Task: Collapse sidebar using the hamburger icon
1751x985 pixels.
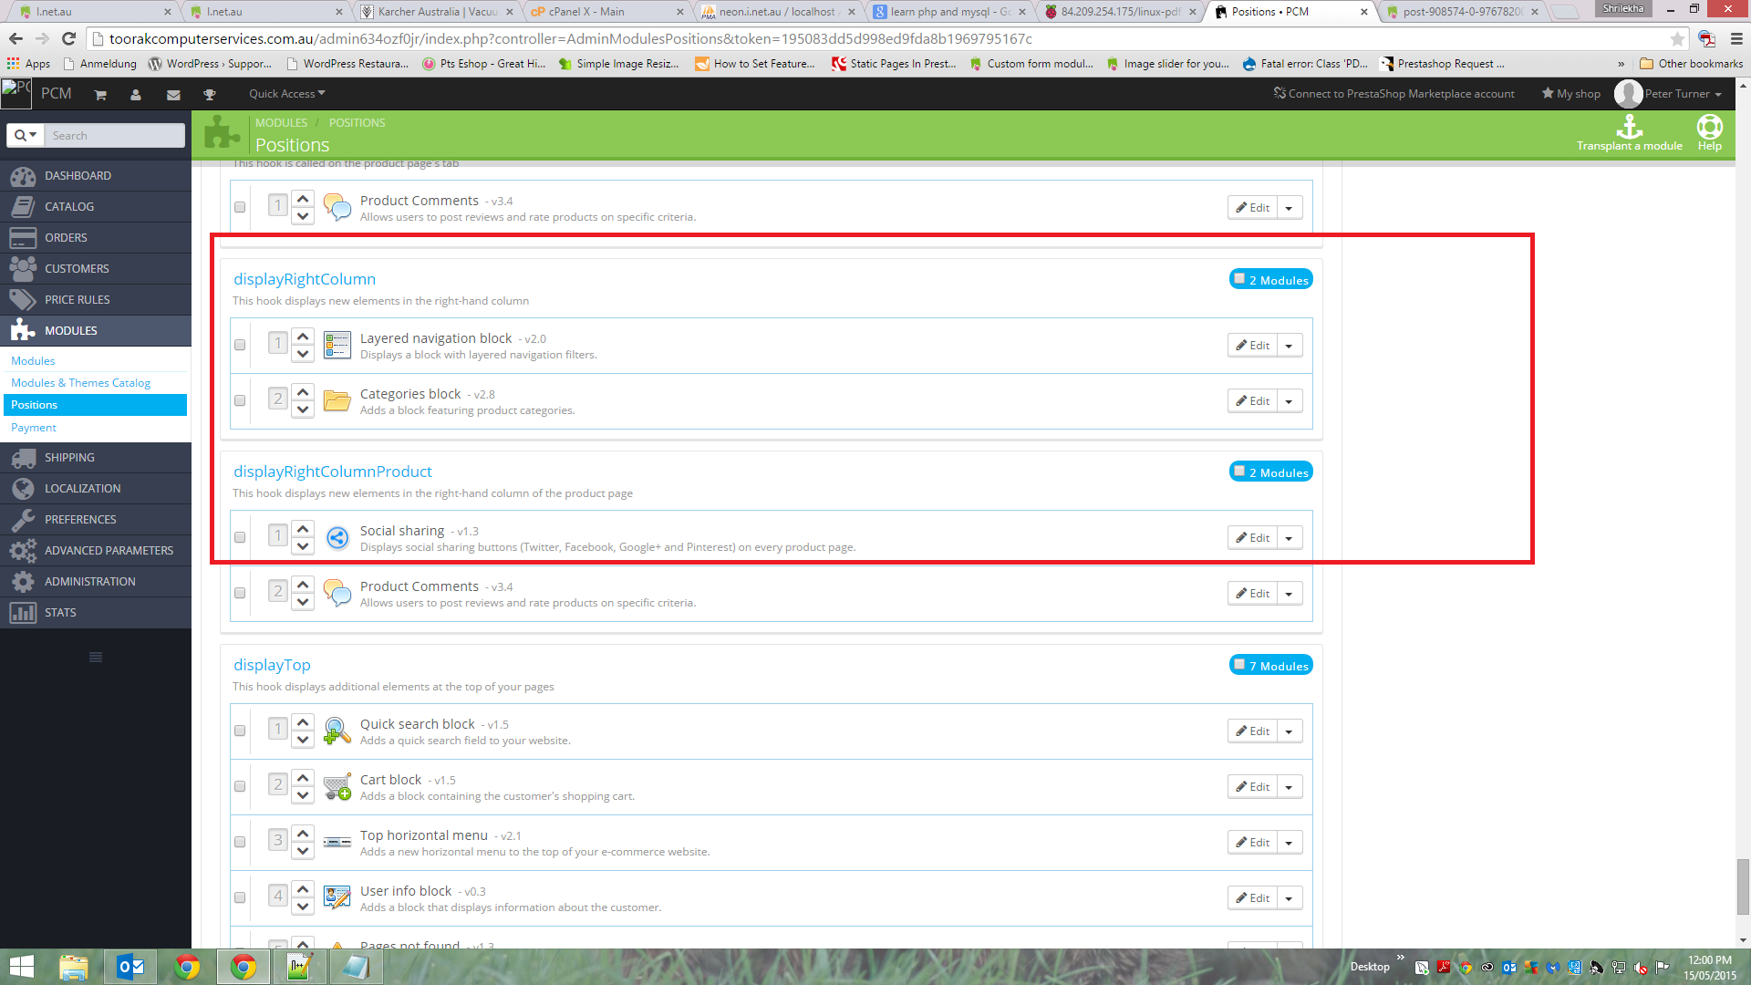Action: click(96, 658)
